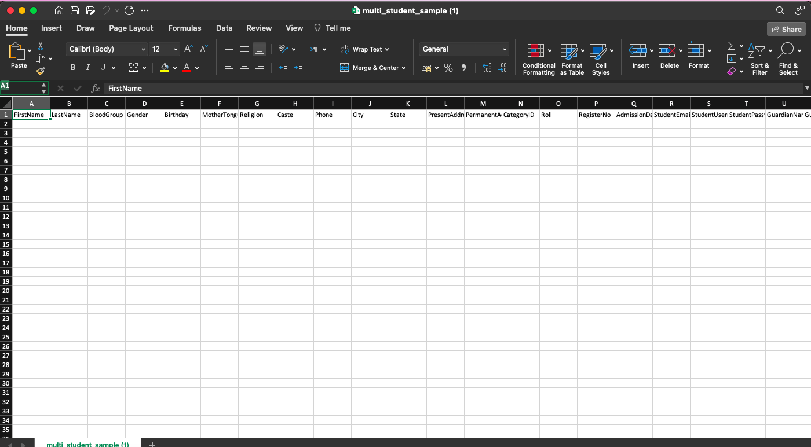Switch to the Formulas ribbon tab
Image resolution: width=811 pixels, height=447 pixels.
[x=184, y=28]
